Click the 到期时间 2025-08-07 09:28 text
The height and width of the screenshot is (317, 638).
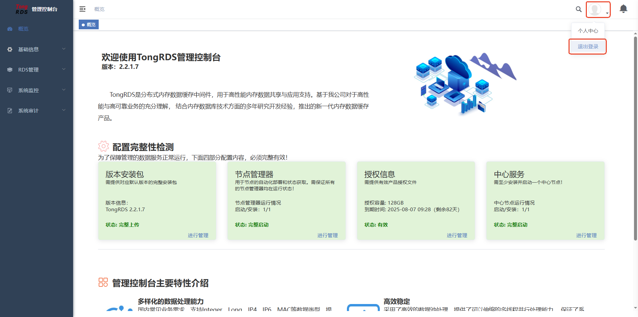tap(412, 210)
